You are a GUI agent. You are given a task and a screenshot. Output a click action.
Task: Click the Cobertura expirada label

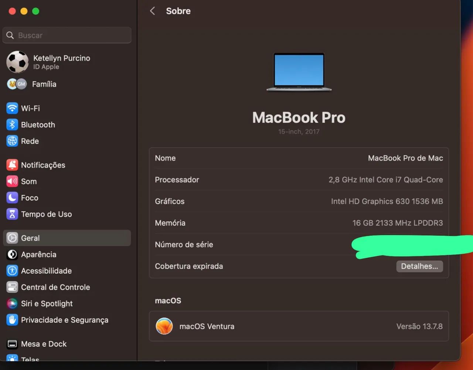pyautogui.click(x=189, y=266)
